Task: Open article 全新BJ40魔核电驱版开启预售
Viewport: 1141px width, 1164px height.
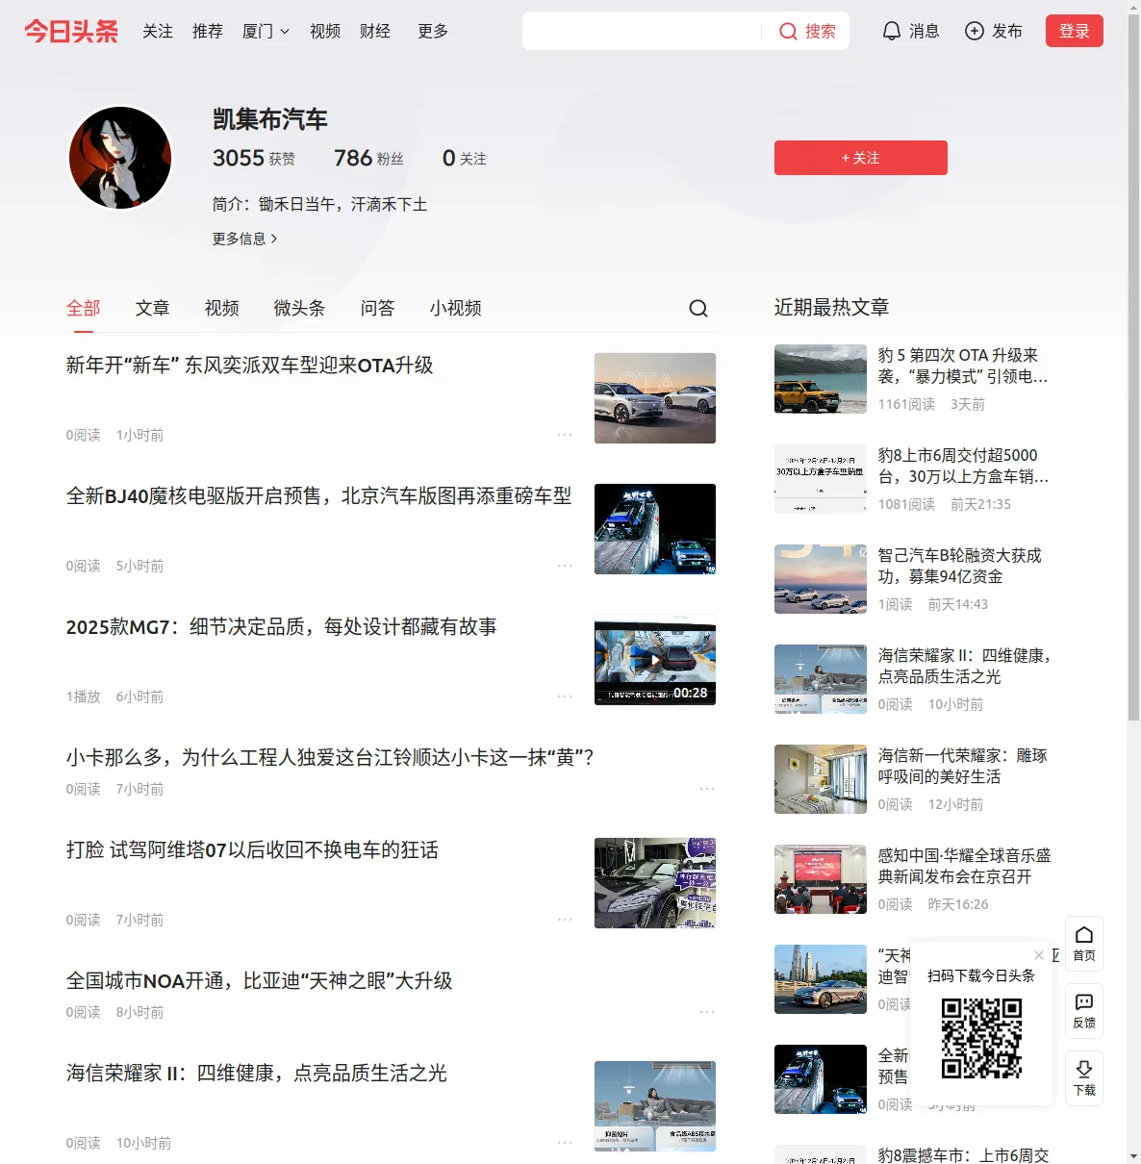Action: click(x=319, y=496)
